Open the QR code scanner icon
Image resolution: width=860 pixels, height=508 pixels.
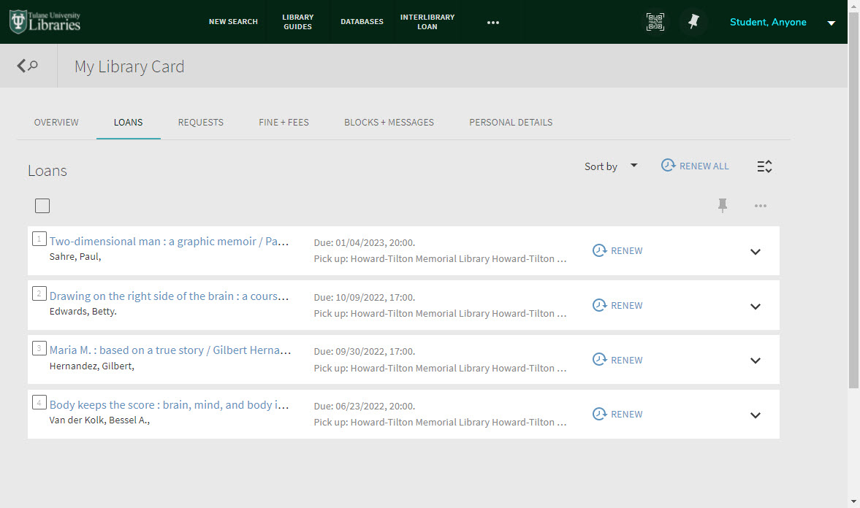(x=655, y=22)
